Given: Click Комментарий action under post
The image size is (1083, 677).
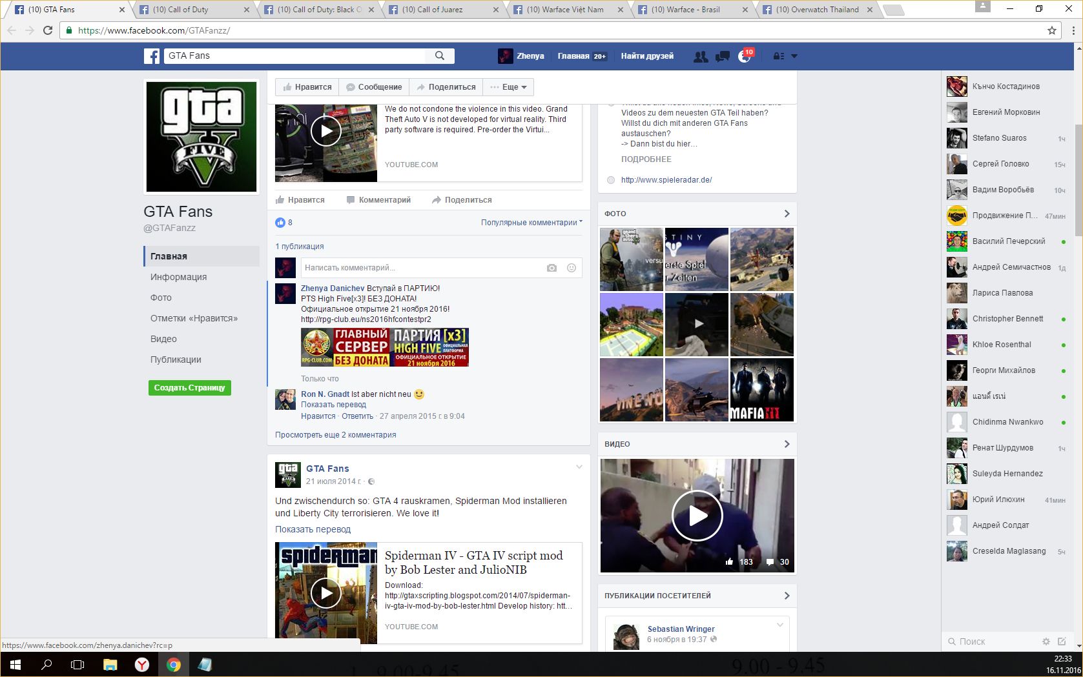Looking at the screenshot, I should point(379,200).
